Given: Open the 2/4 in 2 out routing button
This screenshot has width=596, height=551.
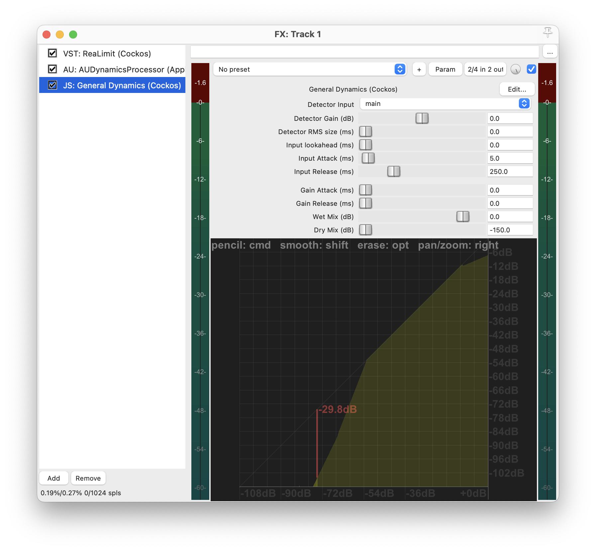Looking at the screenshot, I should (x=485, y=69).
